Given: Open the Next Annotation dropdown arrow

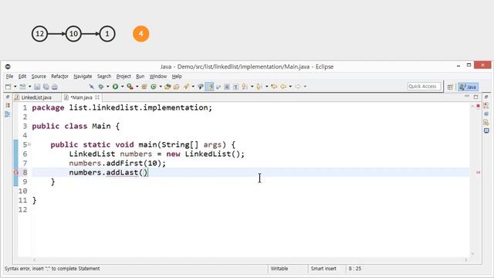Looking at the screenshot, I should click(252, 86).
